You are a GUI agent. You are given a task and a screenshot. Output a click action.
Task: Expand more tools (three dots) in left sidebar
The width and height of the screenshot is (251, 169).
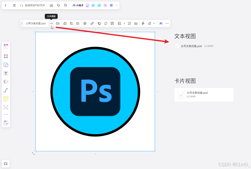tap(6, 114)
